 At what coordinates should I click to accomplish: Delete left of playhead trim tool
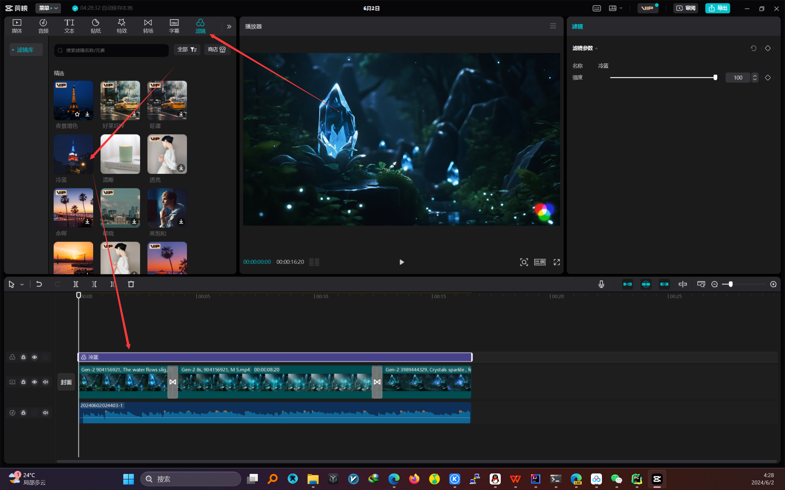(94, 284)
